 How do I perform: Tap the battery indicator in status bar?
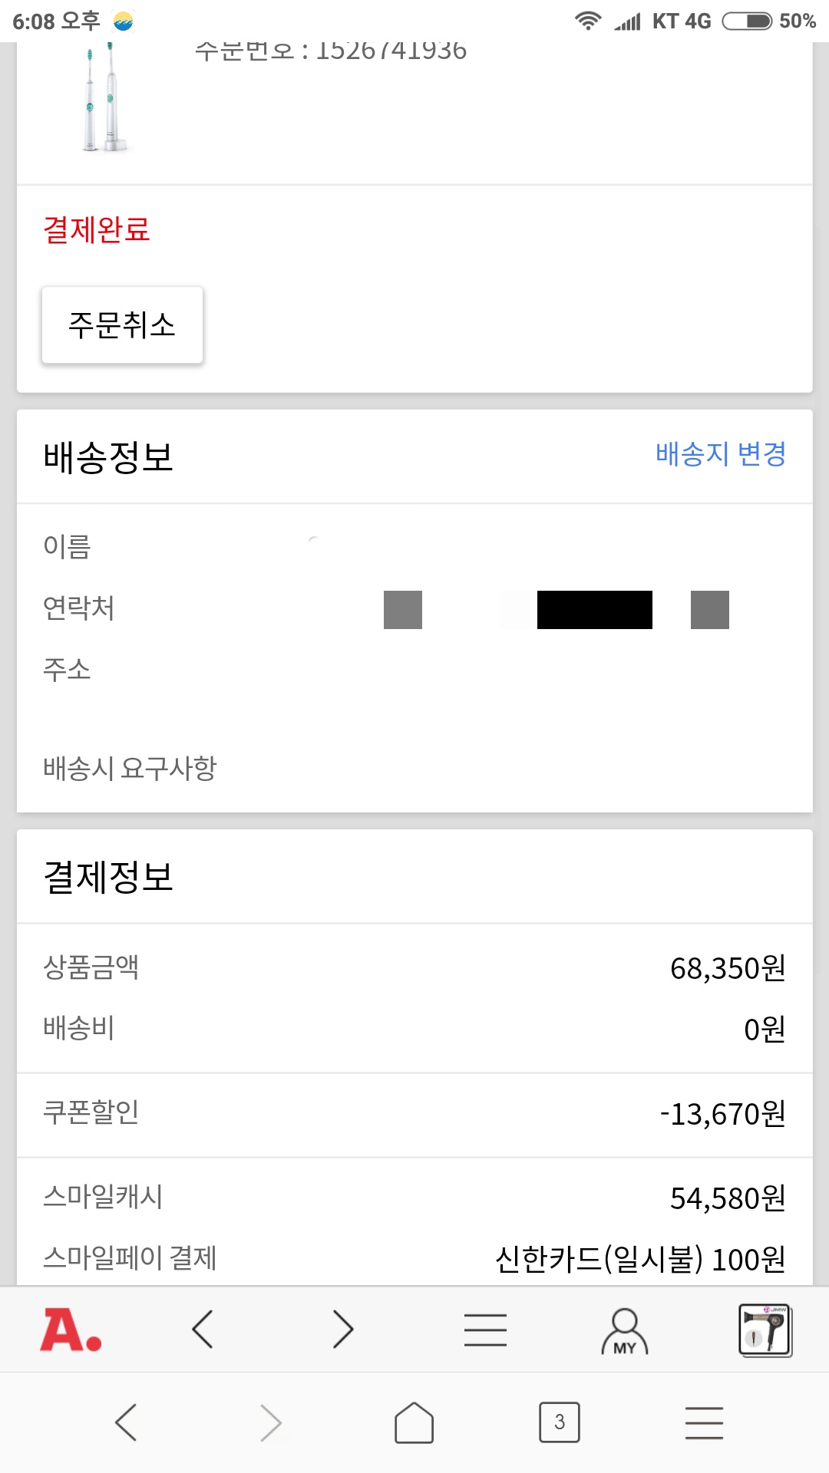pos(747,21)
